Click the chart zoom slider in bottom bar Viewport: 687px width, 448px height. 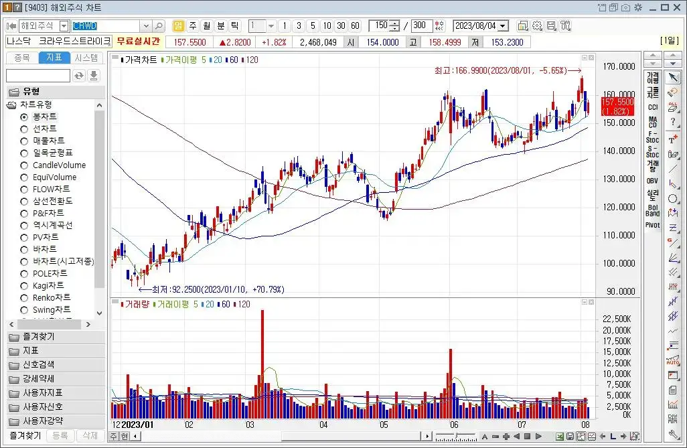tap(456, 437)
